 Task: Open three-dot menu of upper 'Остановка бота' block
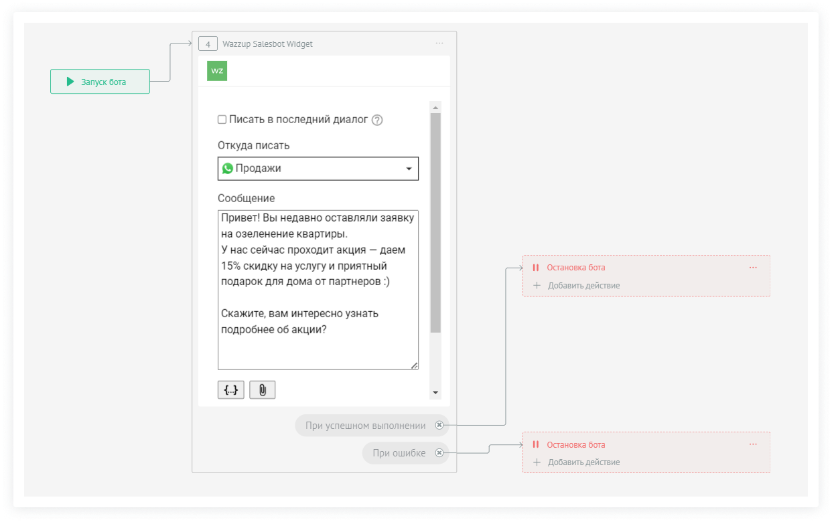pyautogui.click(x=753, y=268)
